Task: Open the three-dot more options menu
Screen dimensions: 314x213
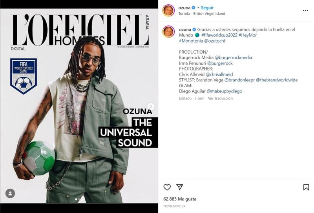Action: (305, 11)
